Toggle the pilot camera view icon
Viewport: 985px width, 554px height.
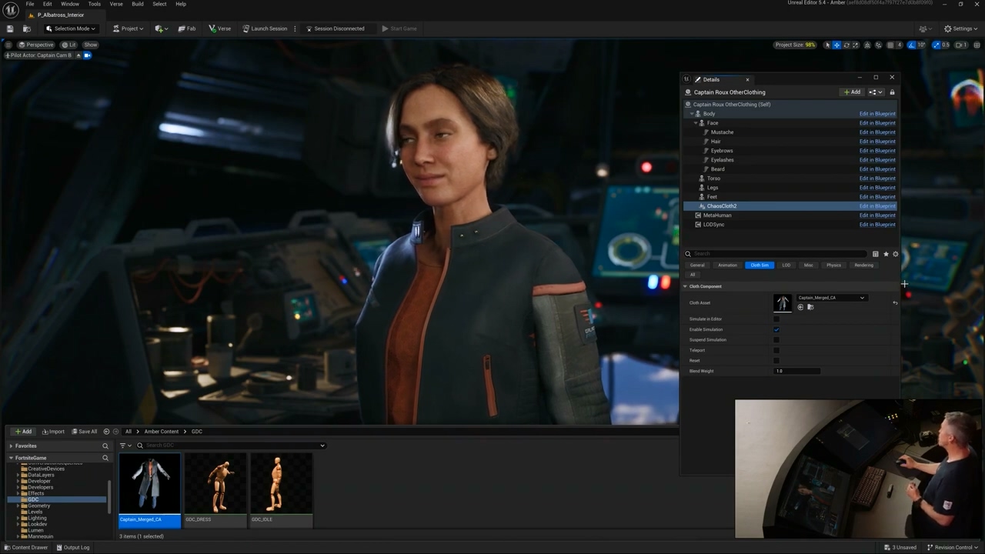click(x=87, y=55)
